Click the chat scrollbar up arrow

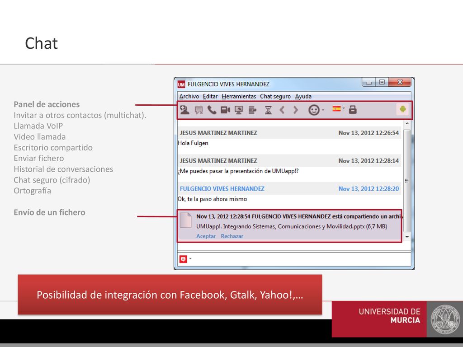407,124
